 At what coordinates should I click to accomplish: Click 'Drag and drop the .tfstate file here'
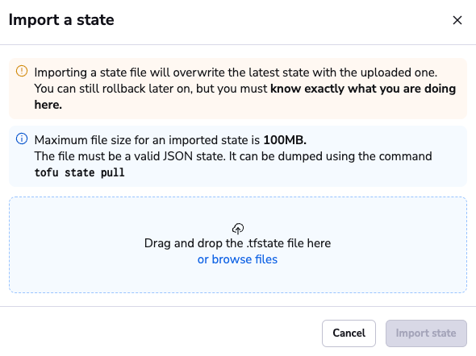(237, 243)
